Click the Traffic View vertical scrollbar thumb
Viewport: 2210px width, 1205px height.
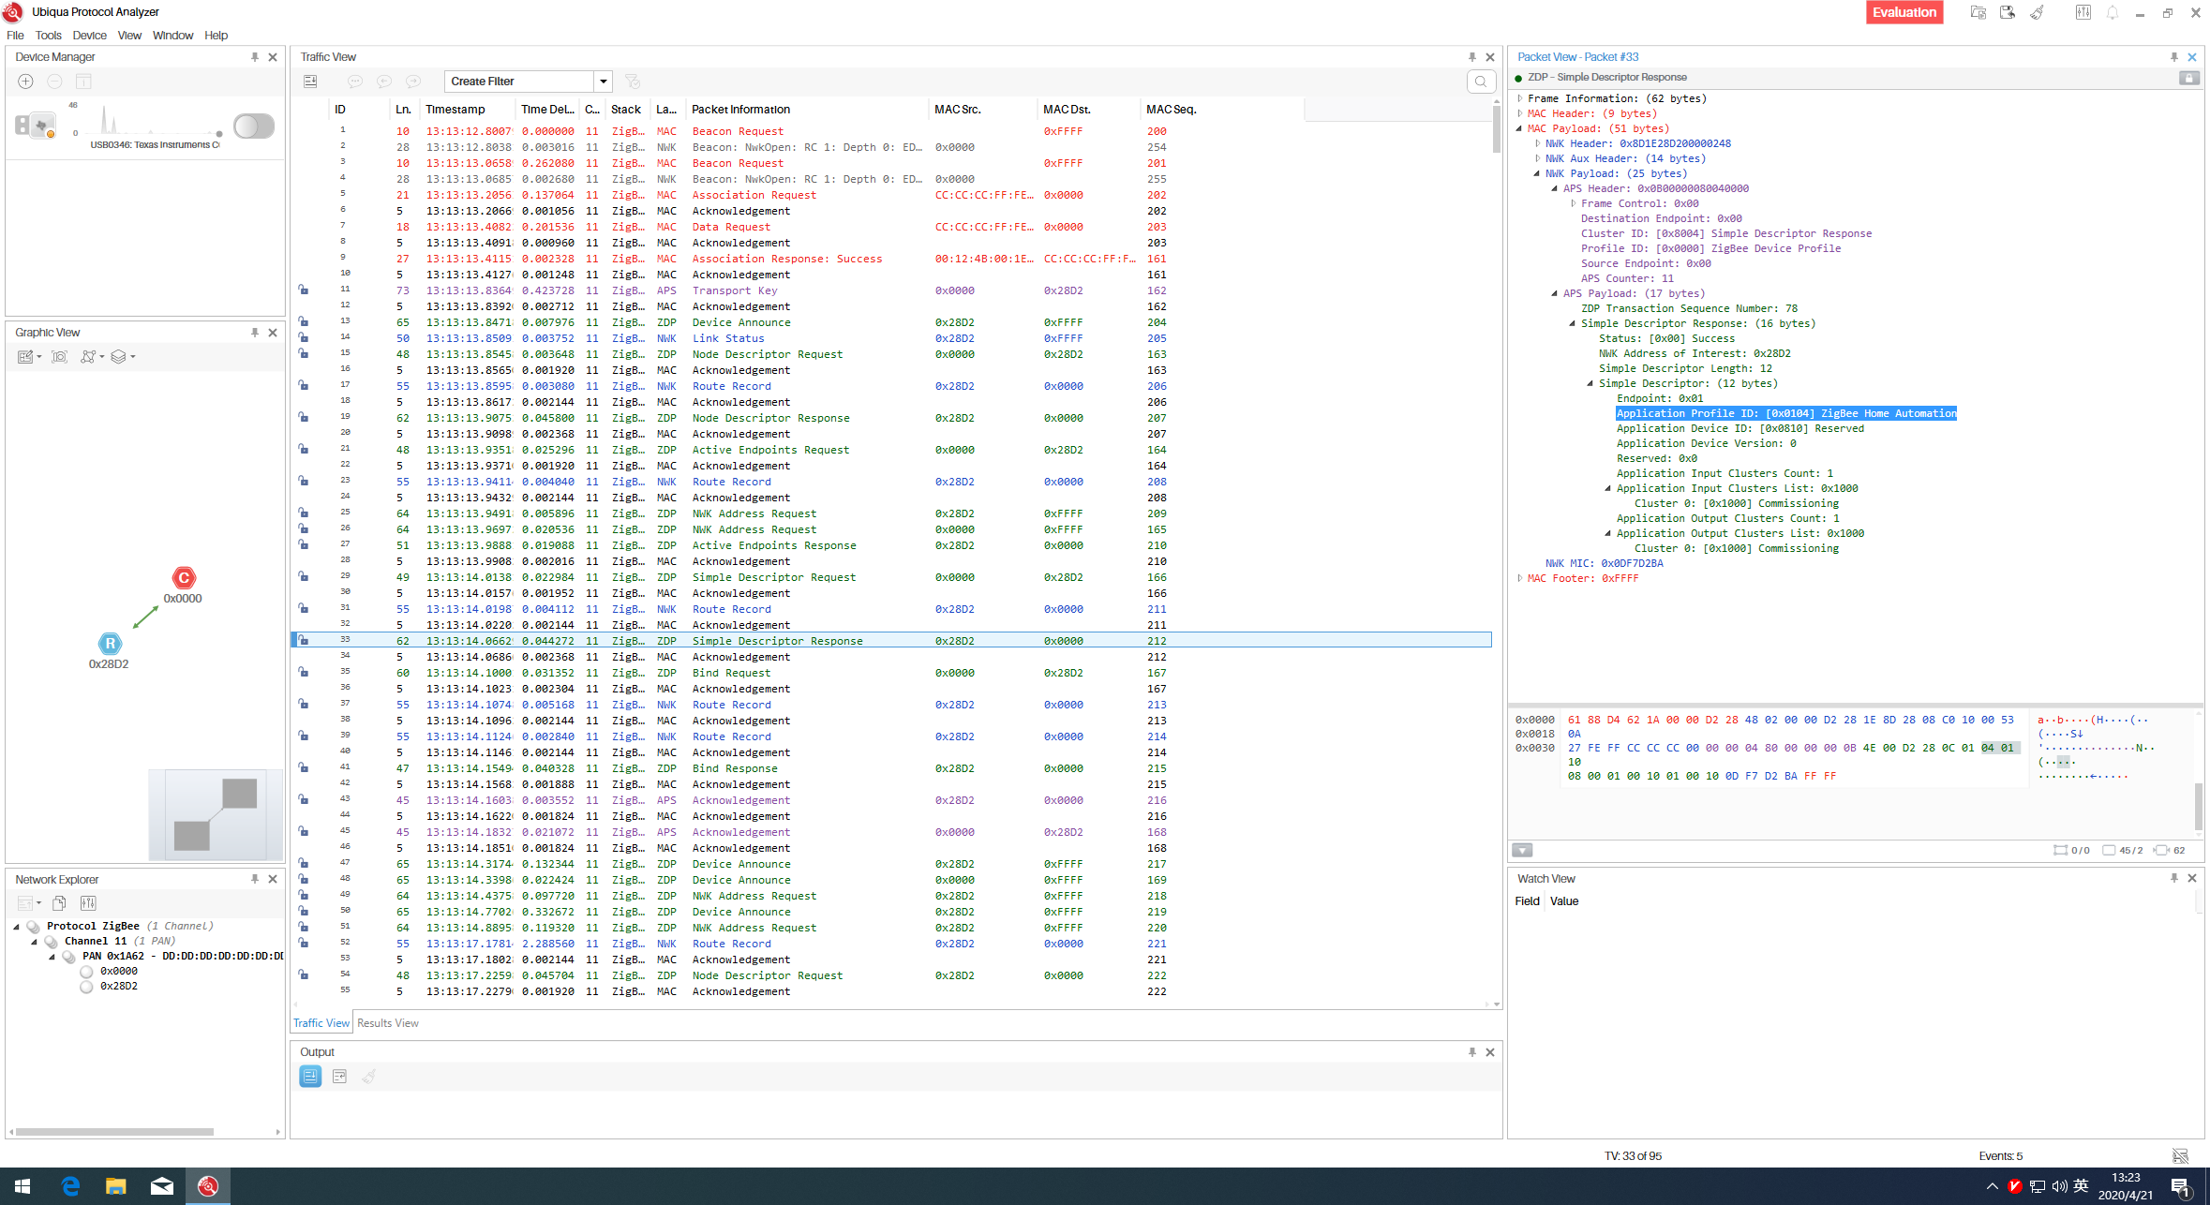tap(1496, 129)
